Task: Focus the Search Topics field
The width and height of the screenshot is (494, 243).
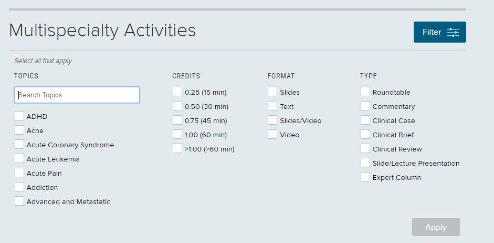Action: [x=77, y=95]
